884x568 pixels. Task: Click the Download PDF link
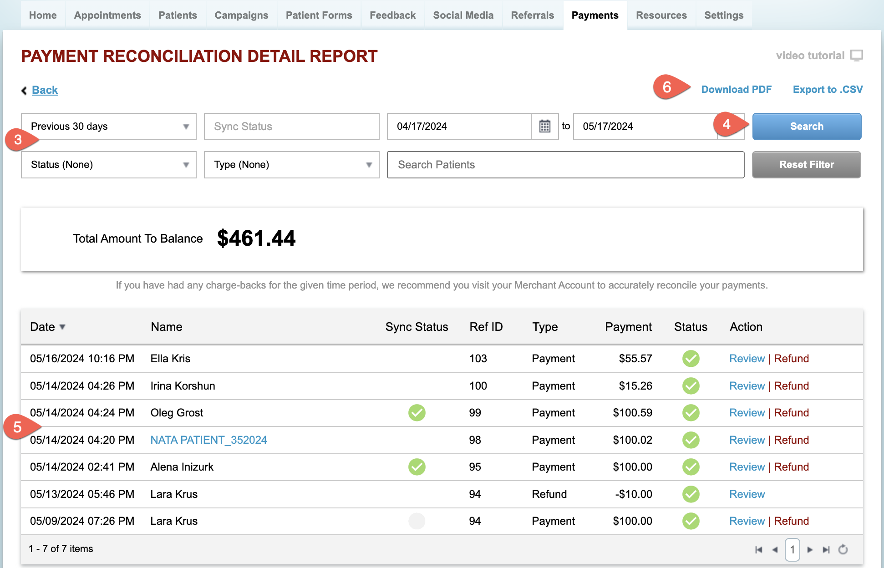pos(736,90)
